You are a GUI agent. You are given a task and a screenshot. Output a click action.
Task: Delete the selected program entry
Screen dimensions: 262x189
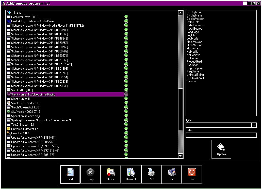[111, 174]
